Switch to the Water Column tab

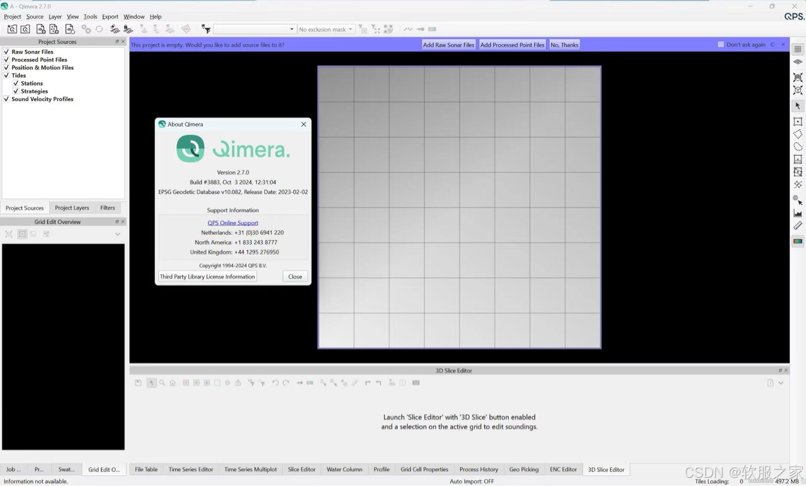tap(344, 469)
